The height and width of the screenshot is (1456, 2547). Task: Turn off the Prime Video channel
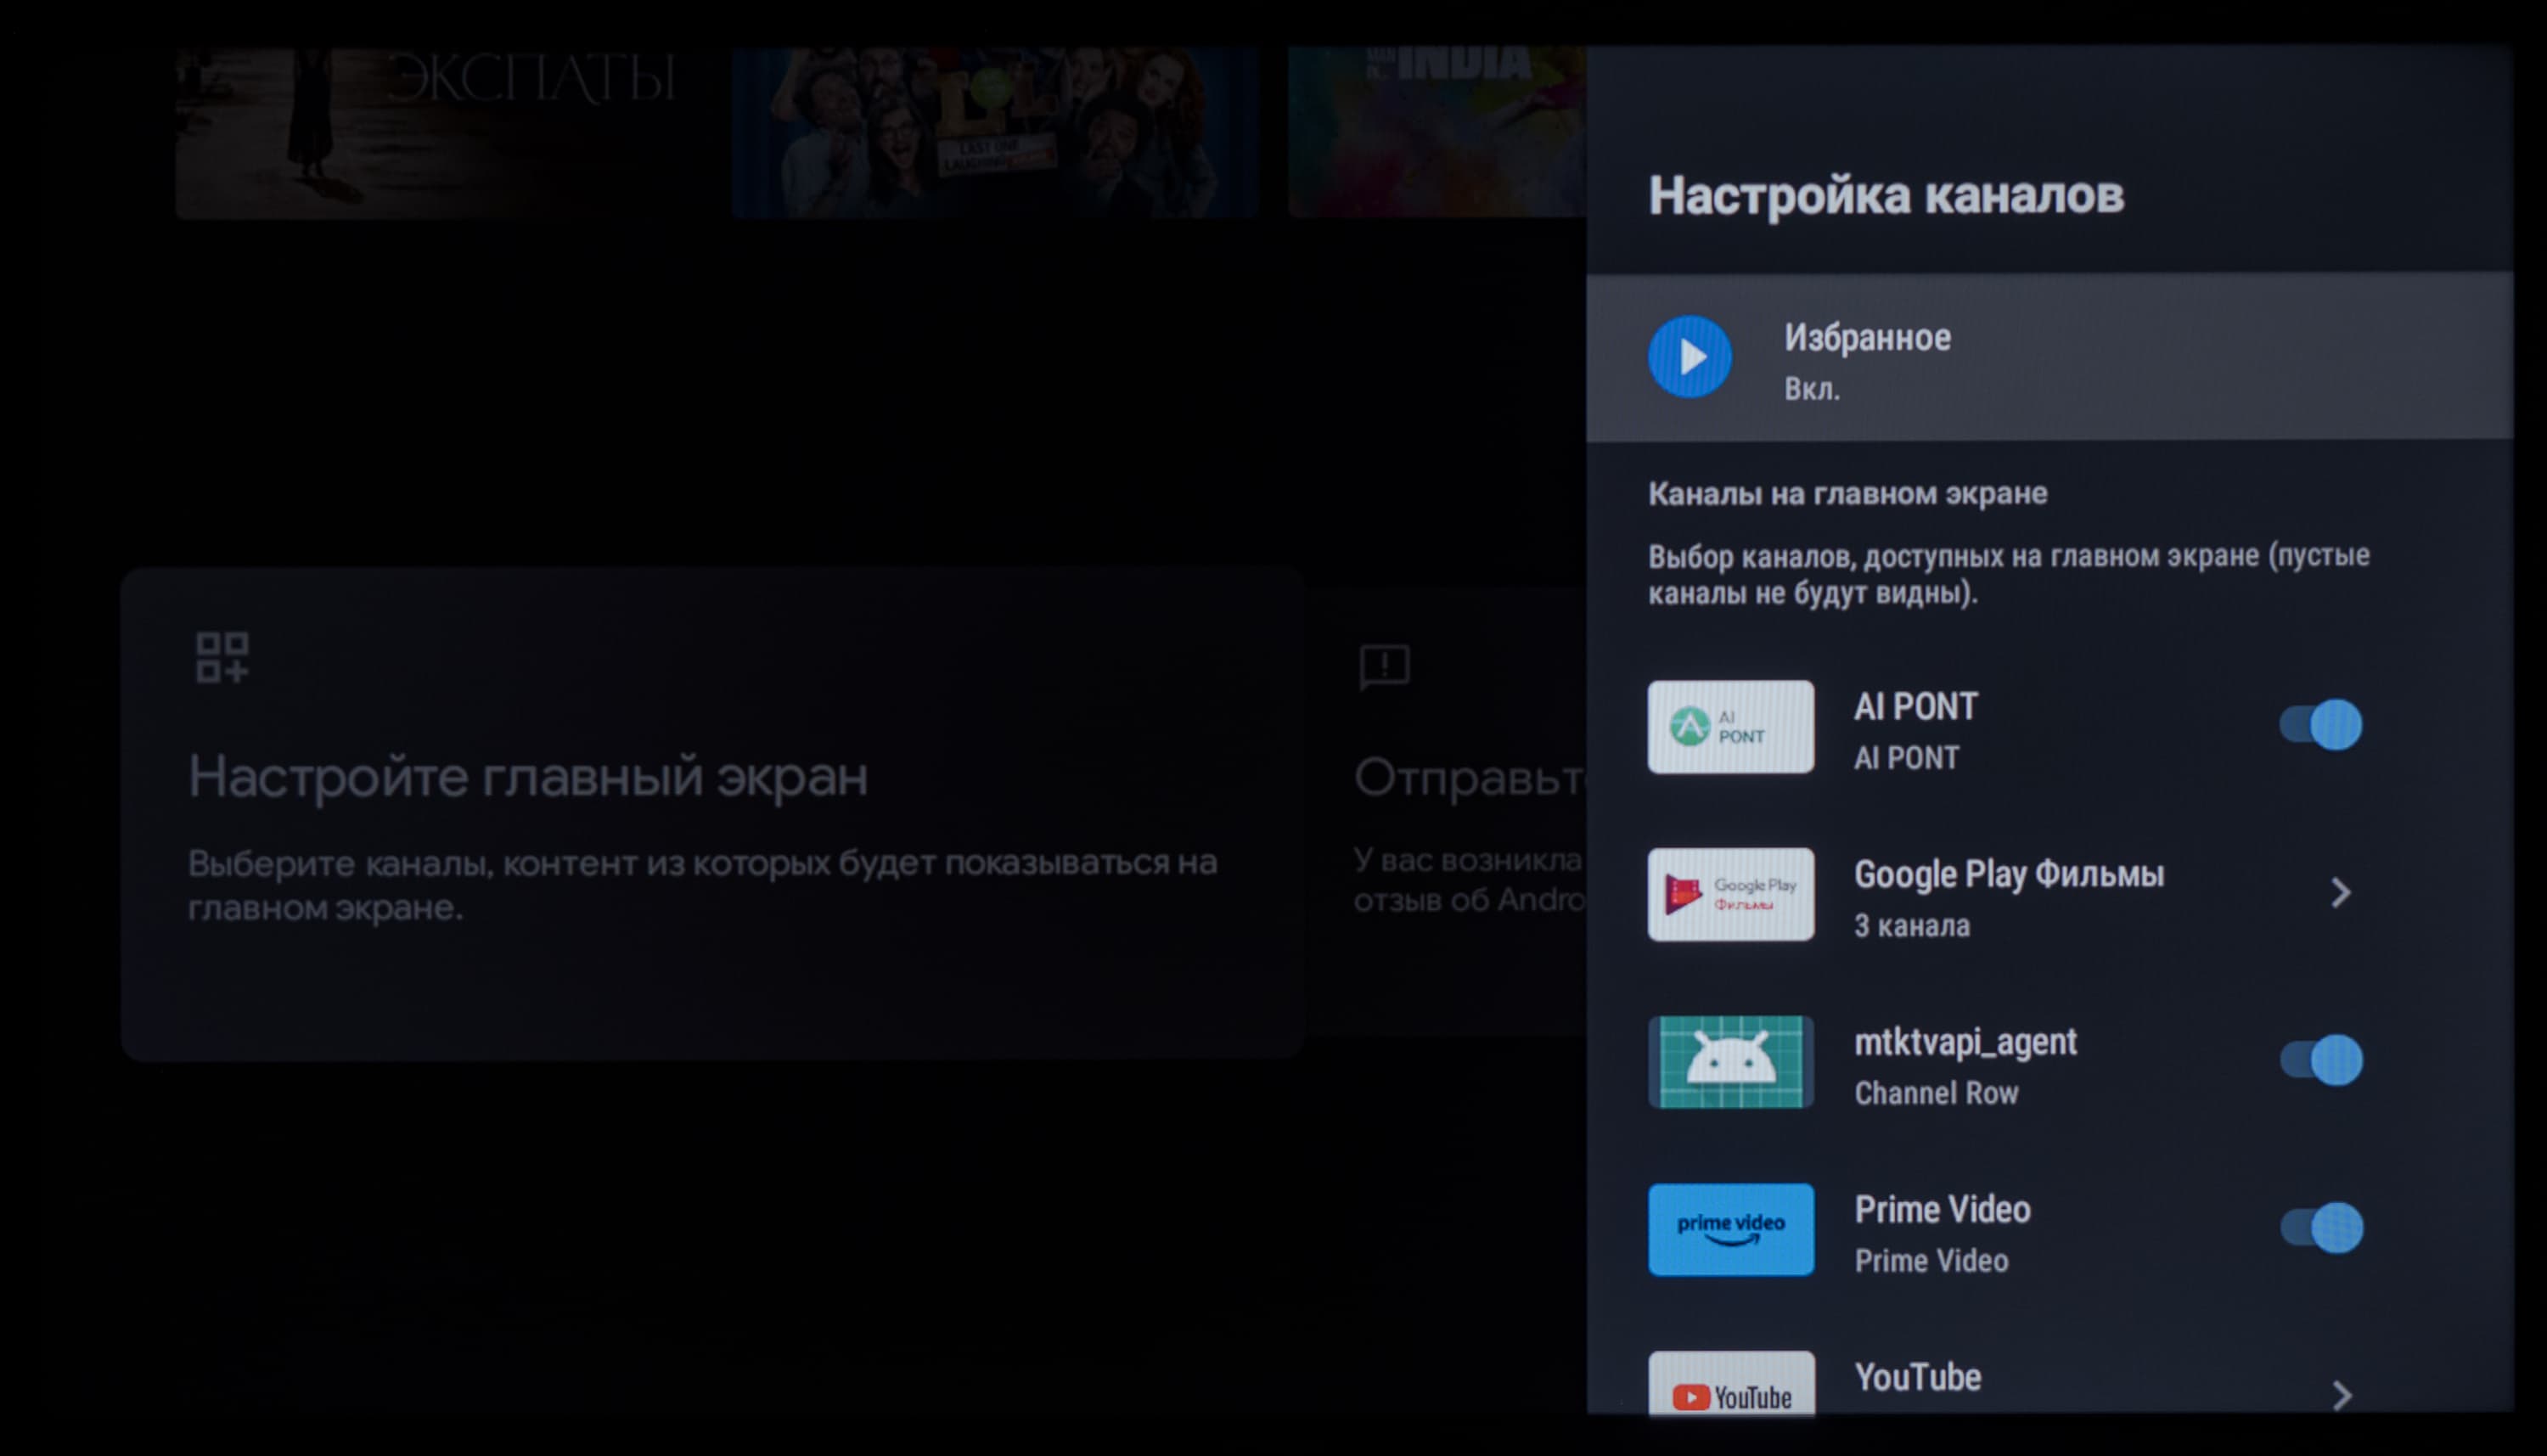[2320, 1228]
